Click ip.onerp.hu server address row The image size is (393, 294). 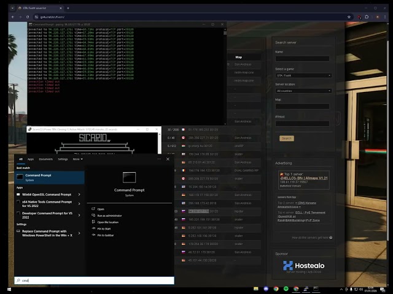point(200,146)
